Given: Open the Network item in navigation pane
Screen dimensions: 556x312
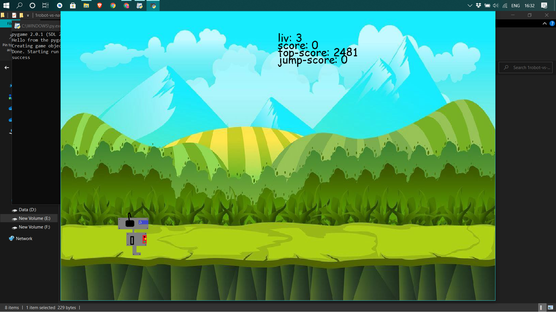Looking at the screenshot, I should [x=24, y=239].
